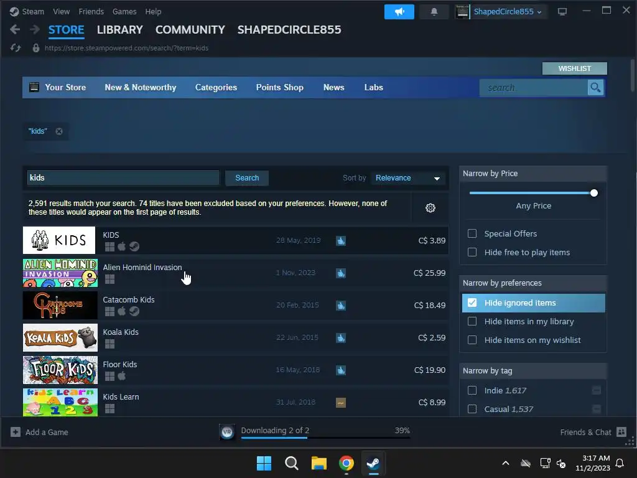The image size is (637, 478).
Task: Click the Downloading 2 of 2 progress bar
Action: (325, 438)
